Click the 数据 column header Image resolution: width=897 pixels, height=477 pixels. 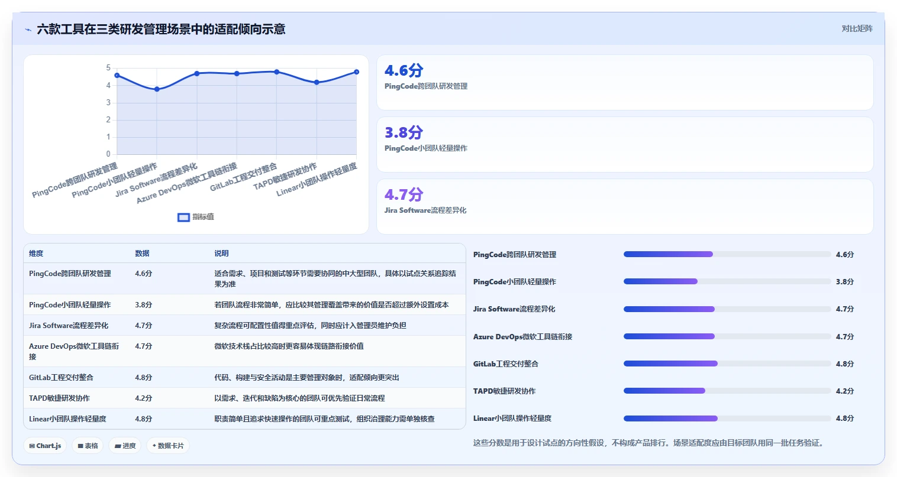(x=142, y=253)
